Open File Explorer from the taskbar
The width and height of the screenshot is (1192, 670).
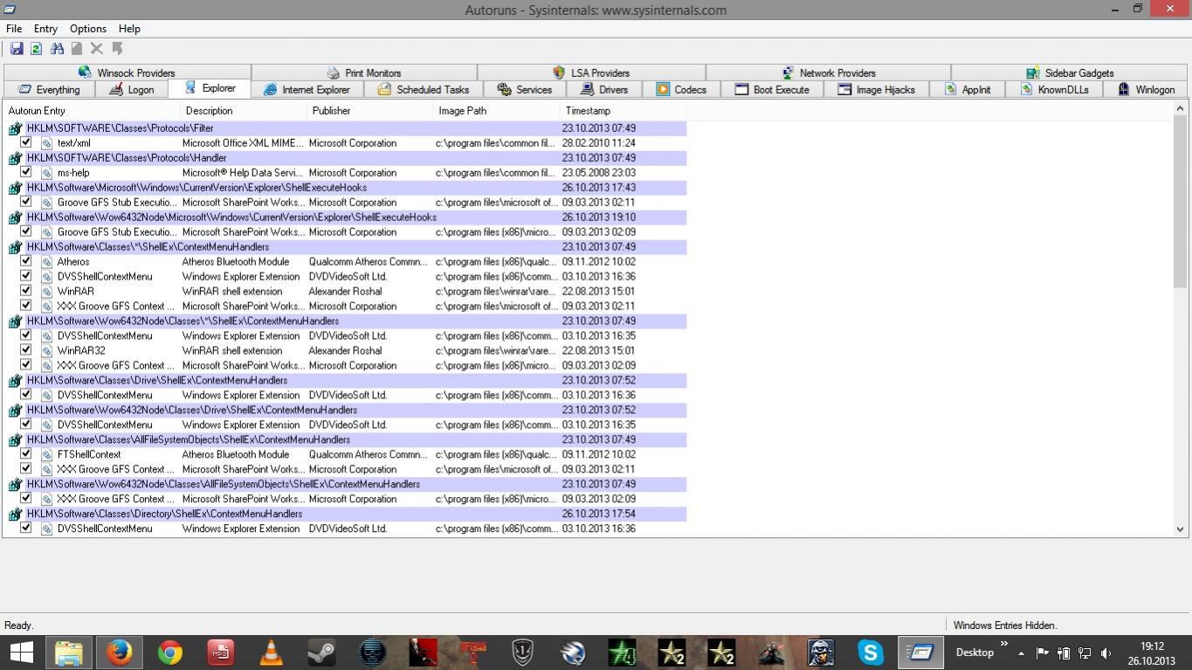[69, 653]
